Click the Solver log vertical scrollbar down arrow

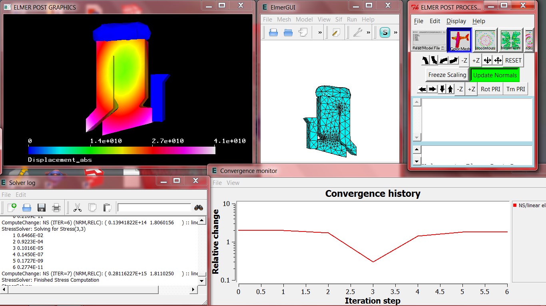[x=203, y=281]
